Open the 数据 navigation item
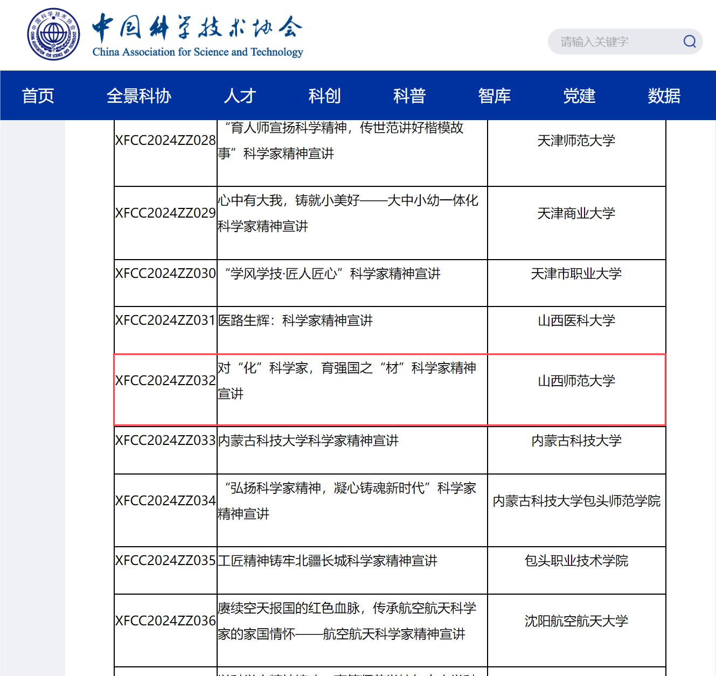This screenshot has width=716, height=676. [x=664, y=96]
